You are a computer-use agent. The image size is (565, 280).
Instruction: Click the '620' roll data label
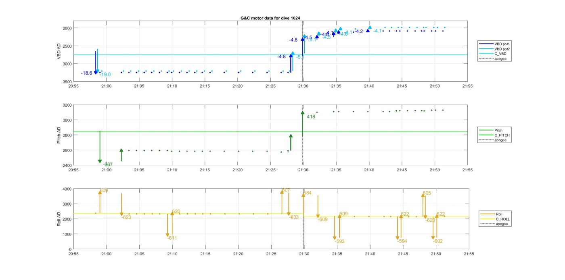tap(176, 212)
